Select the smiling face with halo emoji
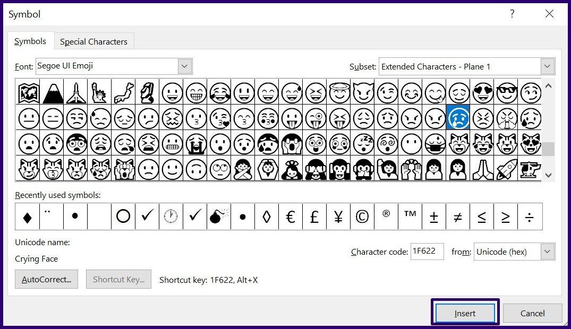This screenshot has height=329, width=571. click(x=339, y=92)
